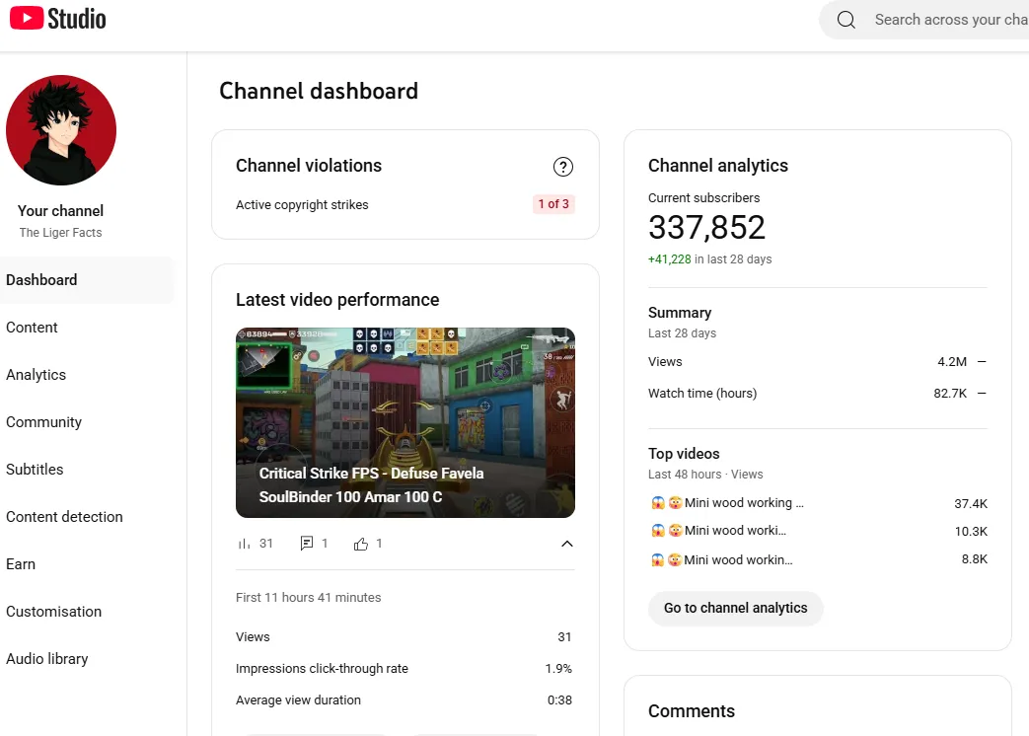
Task: Go to the Community section
Action: click(43, 422)
